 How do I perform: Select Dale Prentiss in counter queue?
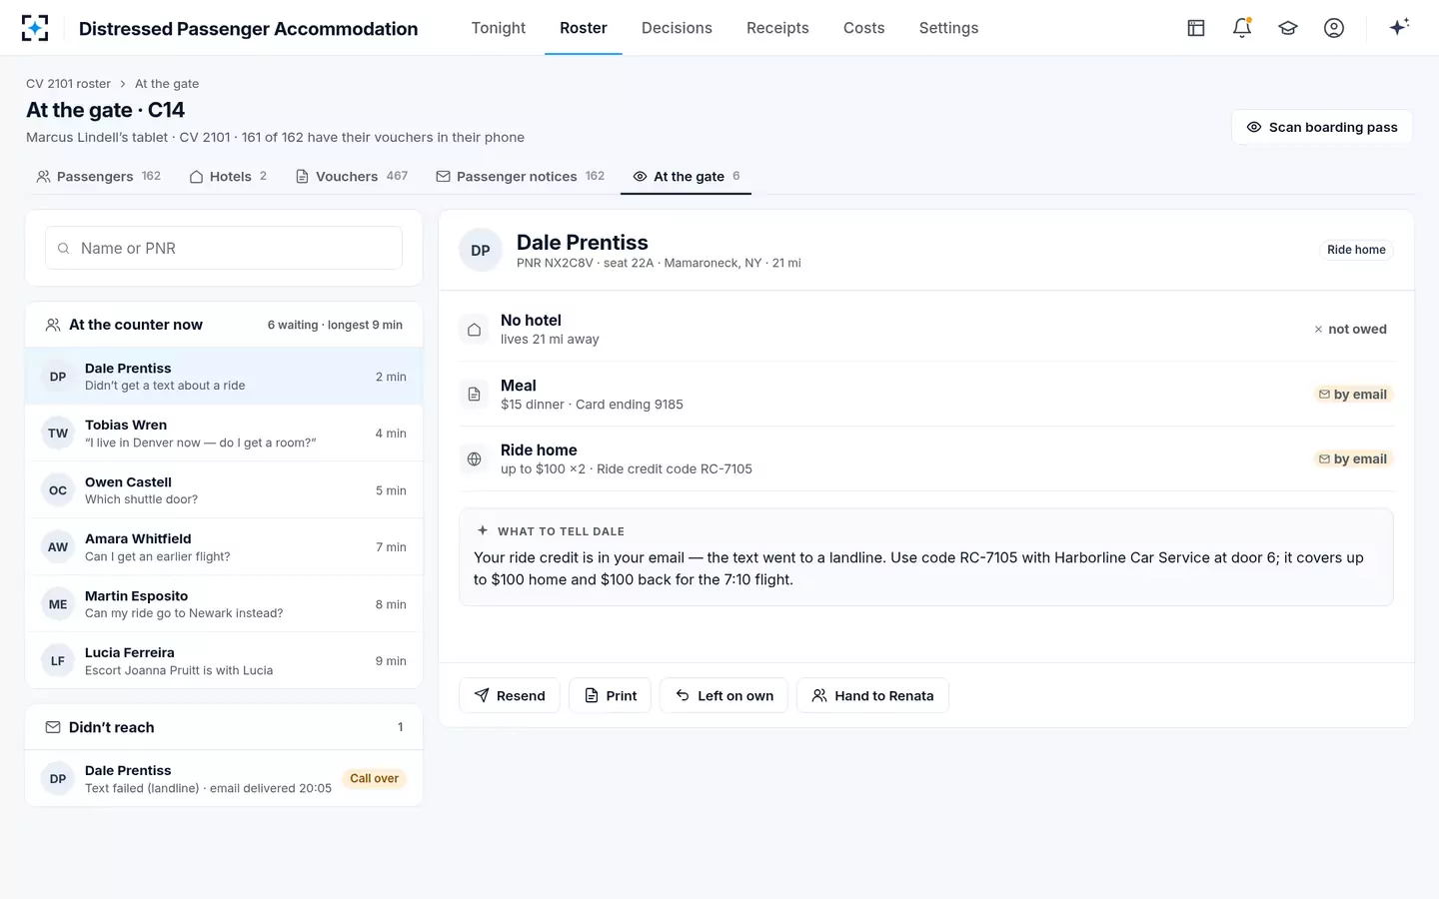224,377
